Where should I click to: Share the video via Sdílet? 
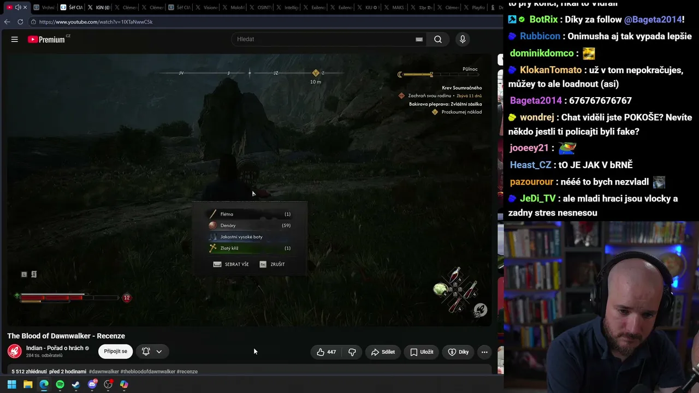coord(383,352)
